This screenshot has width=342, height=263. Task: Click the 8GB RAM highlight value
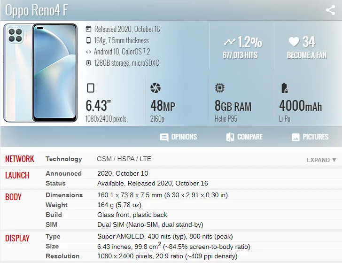click(233, 106)
